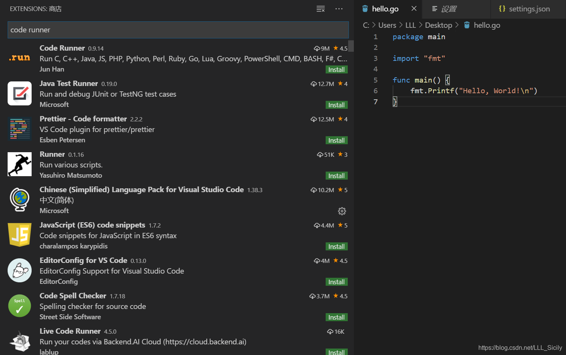566x355 pixels.
Task: Install Prettier - Code formatter
Action: coord(336,140)
